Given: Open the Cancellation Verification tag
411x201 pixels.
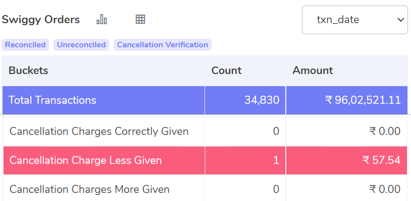Looking at the screenshot, I should click(x=163, y=45).
